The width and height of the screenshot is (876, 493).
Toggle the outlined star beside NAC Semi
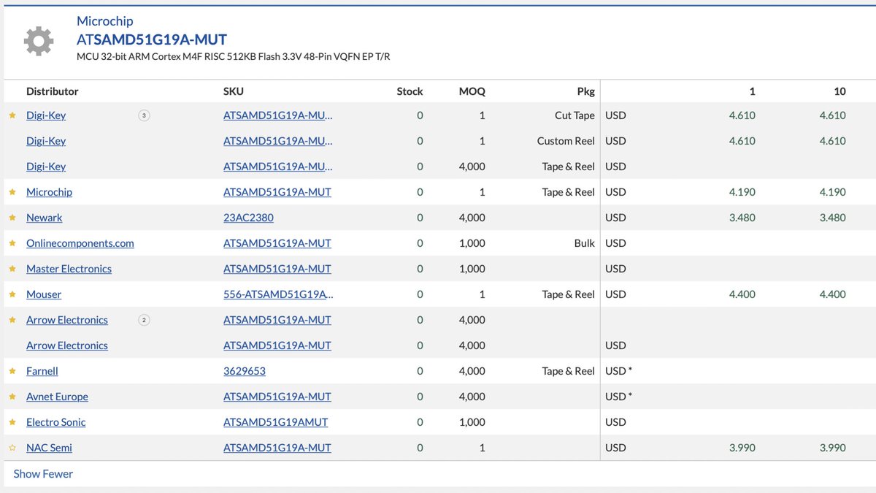[12, 448]
